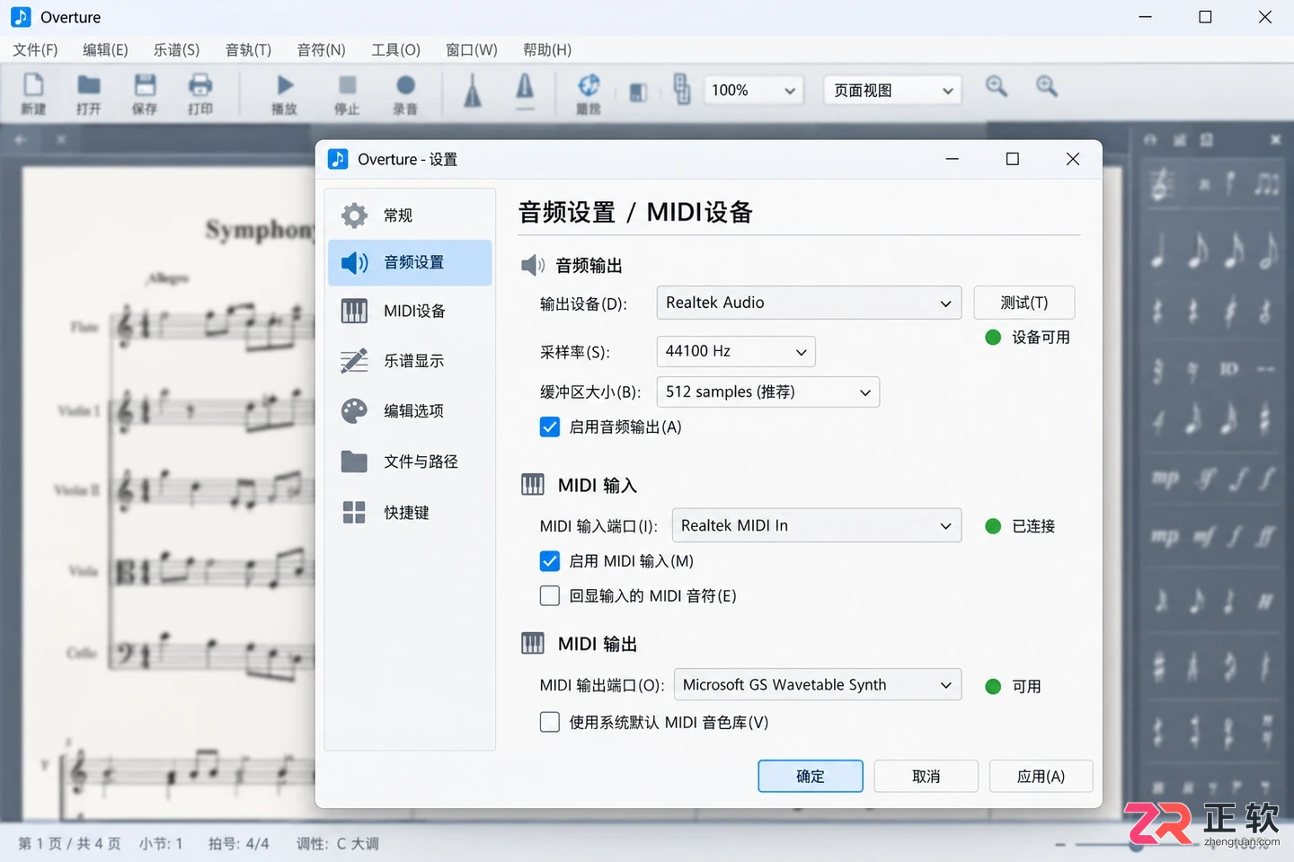1294x862 pixels.
Task: Click the 拍号: 4/4 status bar entry
Action: point(238,844)
